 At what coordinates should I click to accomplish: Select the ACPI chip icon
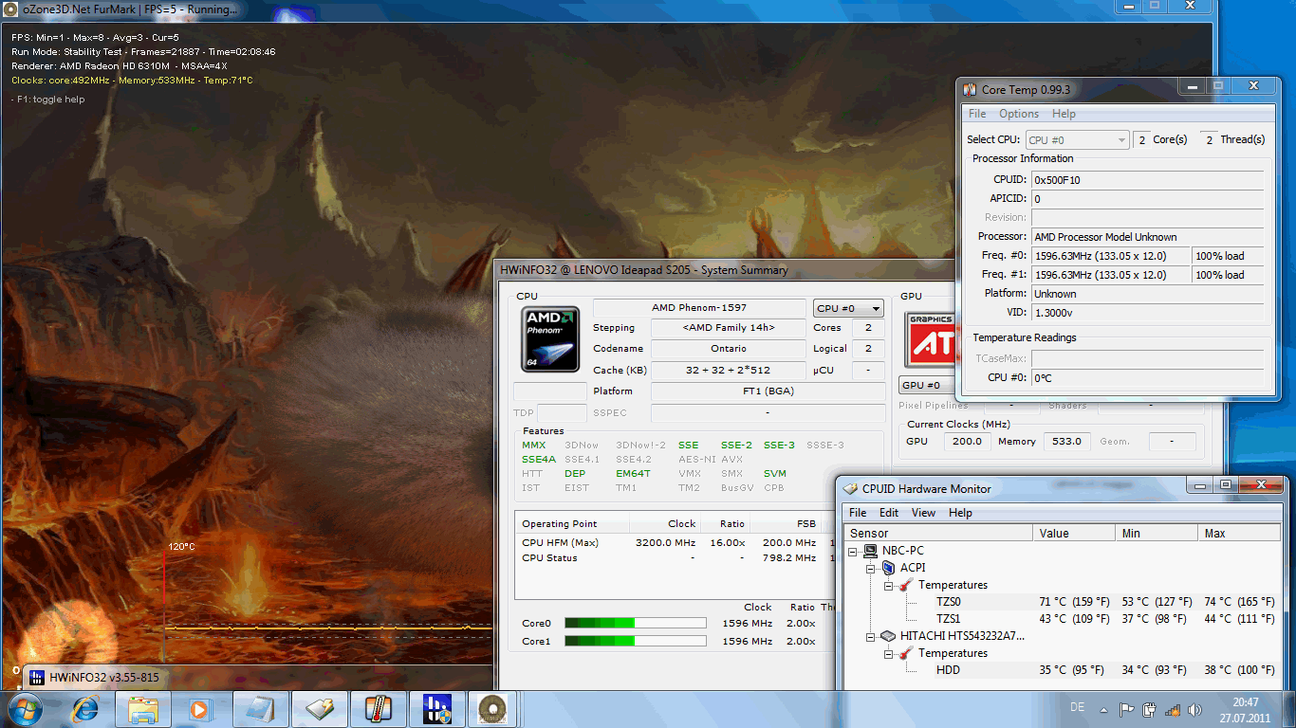tap(889, 568)
